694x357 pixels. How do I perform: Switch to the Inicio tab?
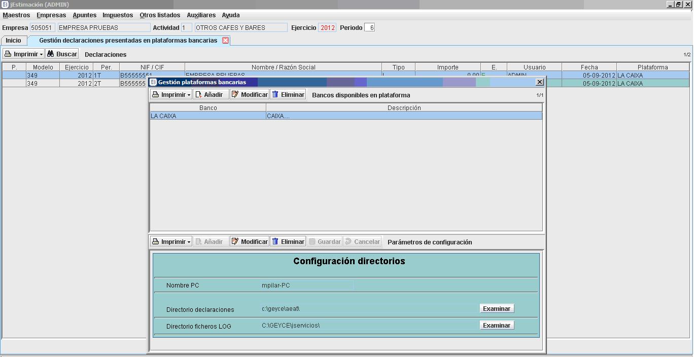tap(14, 41)
